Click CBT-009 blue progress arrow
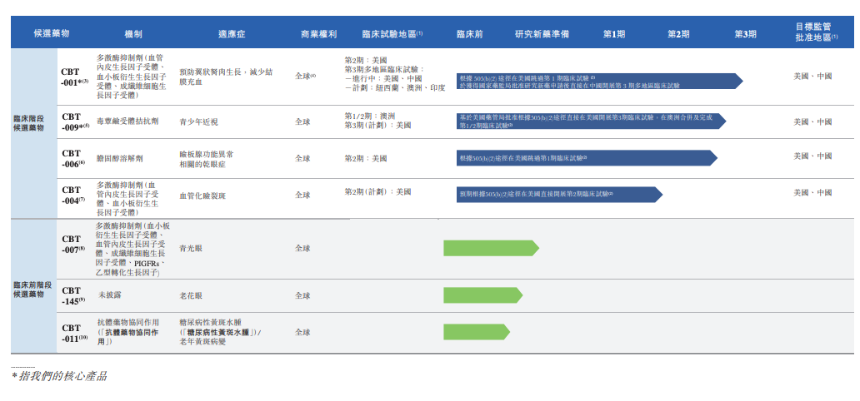 592,121
